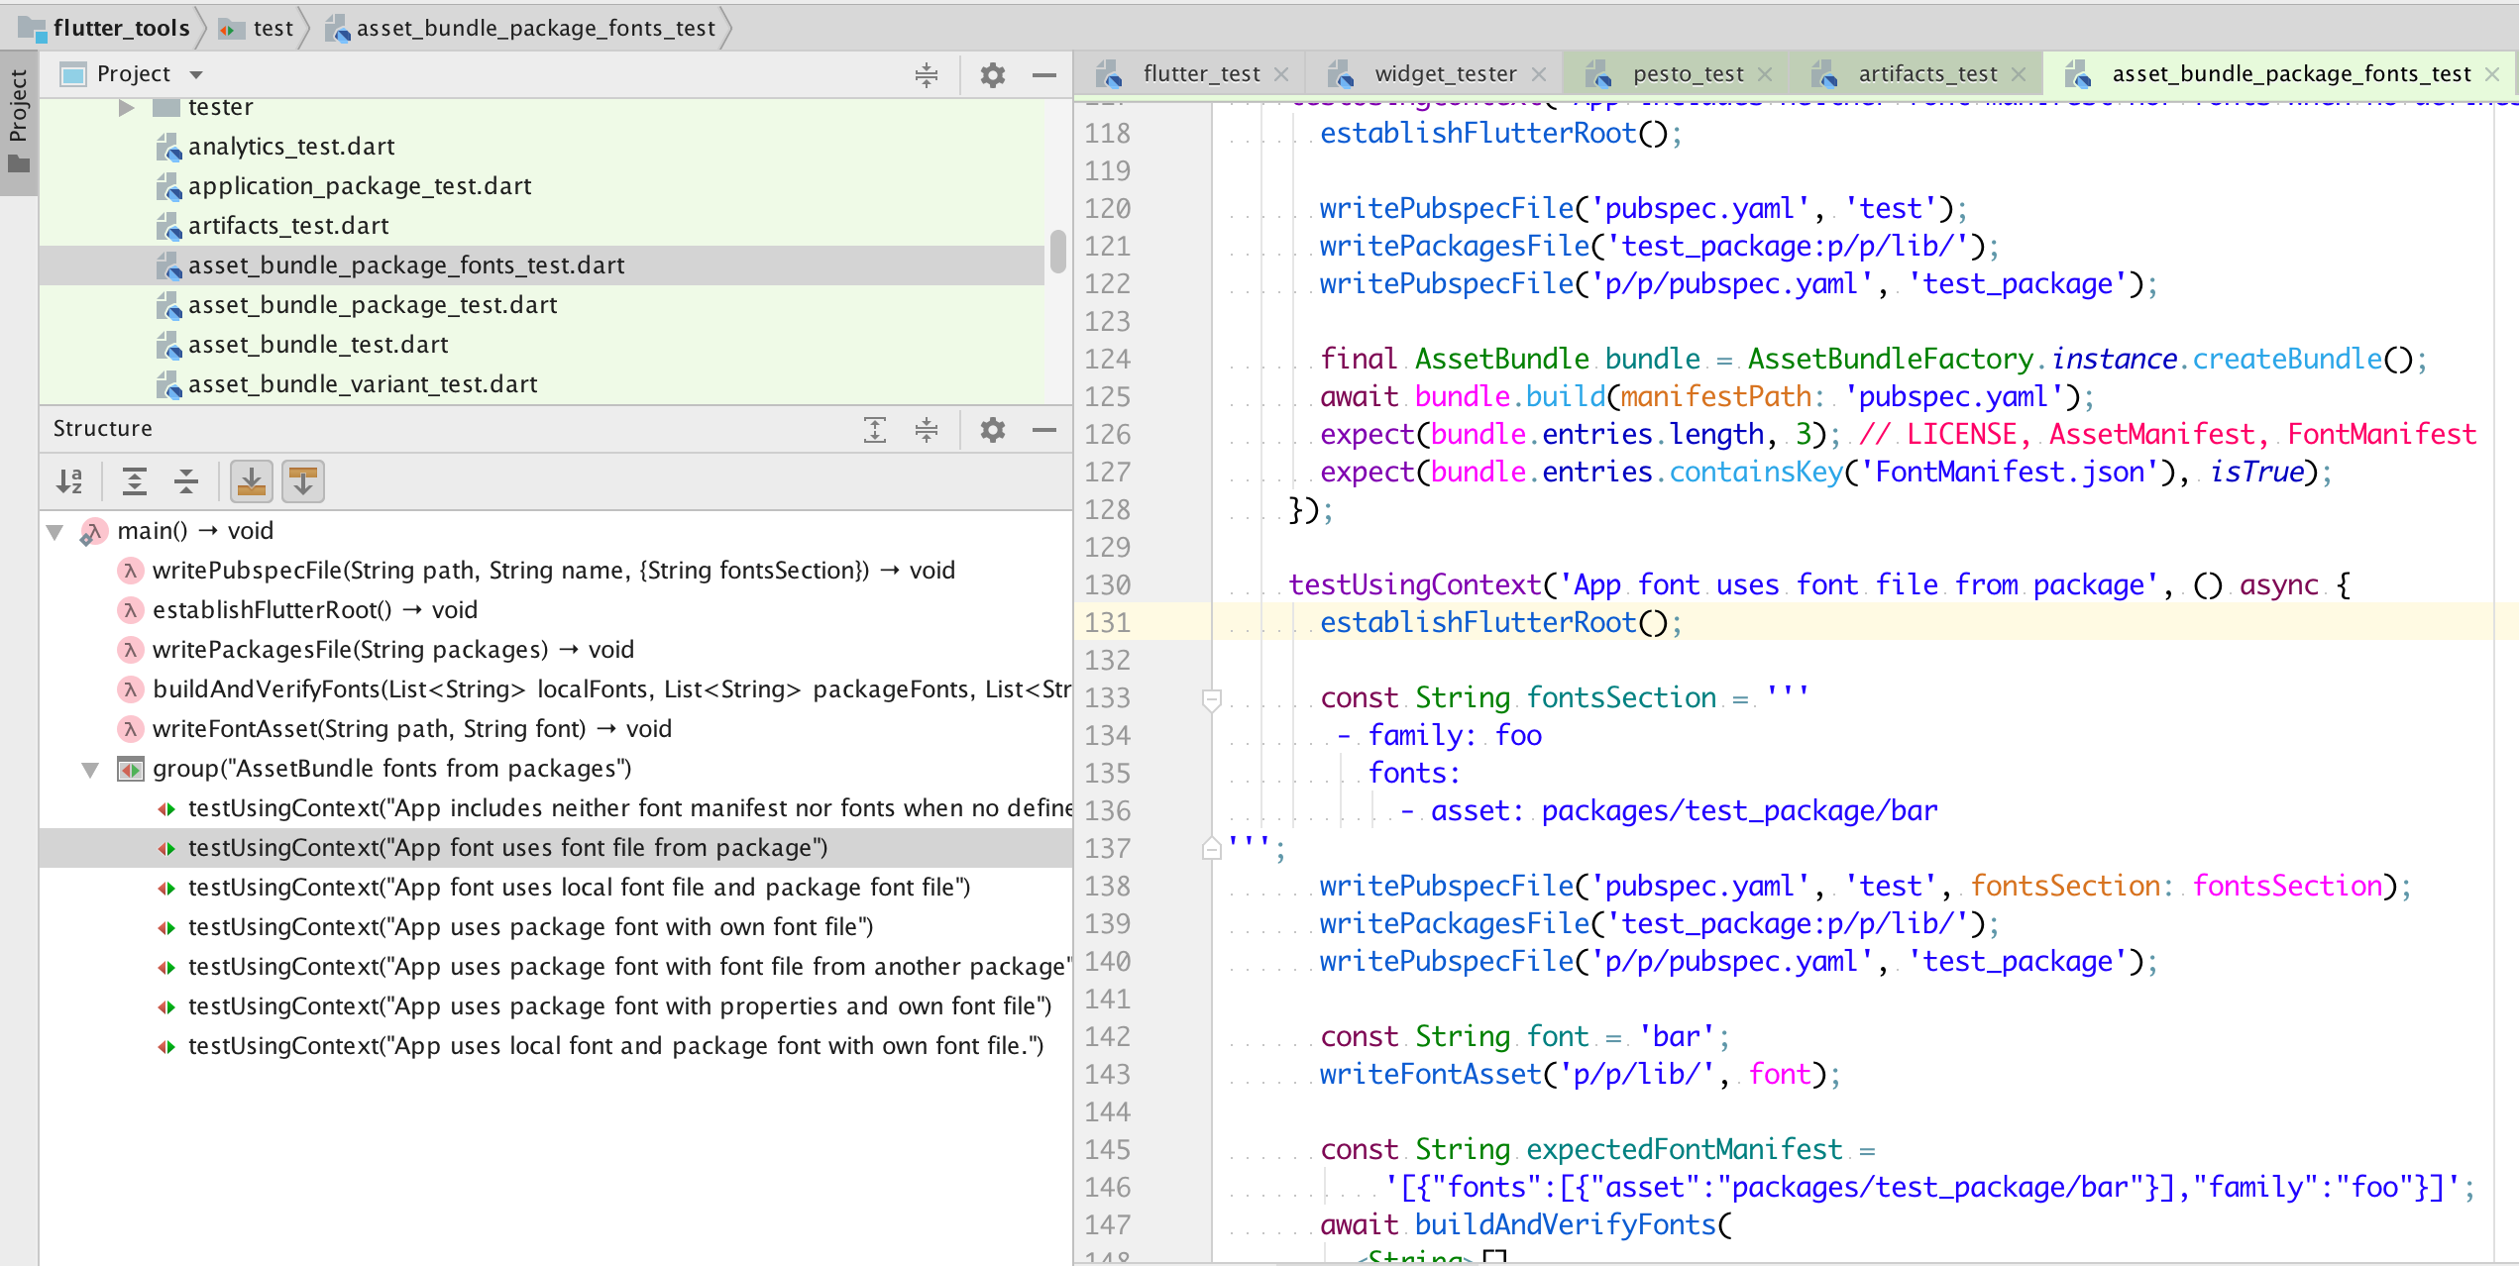Click asset_bundle_package_fonts_test breadcrumb
Viewport: 2519px width, 1266px height.
pyautogui.click(x=521, y=28)
